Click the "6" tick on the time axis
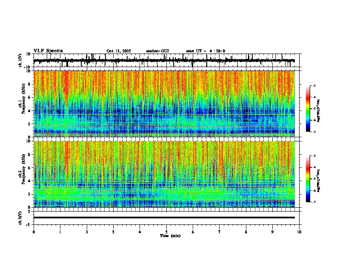 click(x=193, y=232)
